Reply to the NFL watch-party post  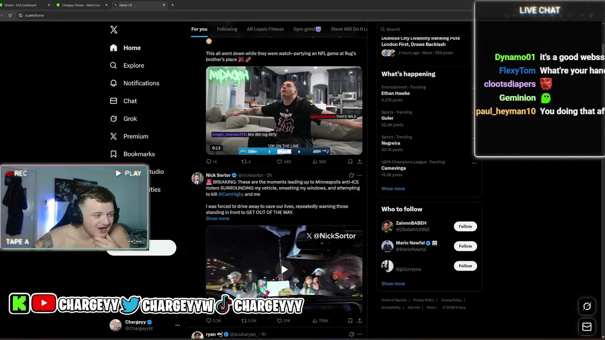coord(211,161)
